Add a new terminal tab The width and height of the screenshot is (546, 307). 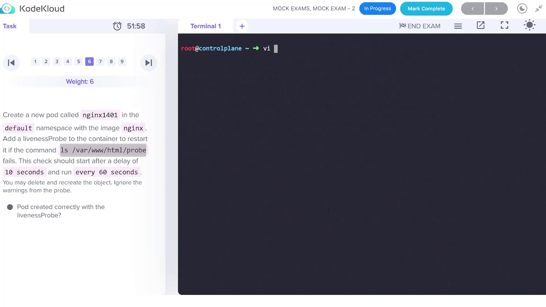click(x=242, y=26)
